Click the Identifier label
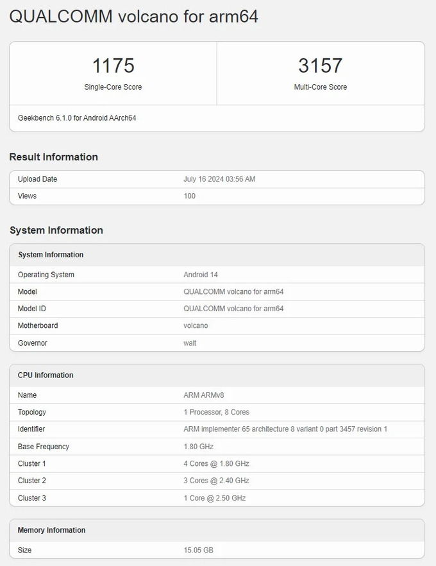The image size is (436, 566). pyautogui.click(x=31, y=429)
